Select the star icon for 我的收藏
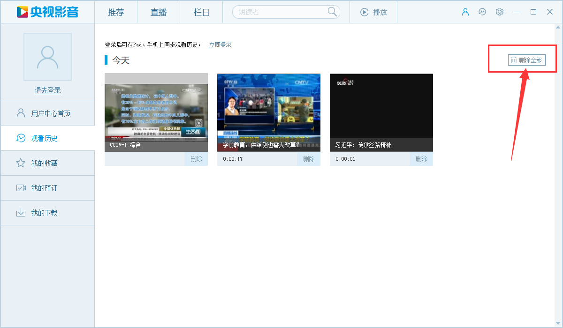Viewport: 563px width, 328px height. coord(20,163)
